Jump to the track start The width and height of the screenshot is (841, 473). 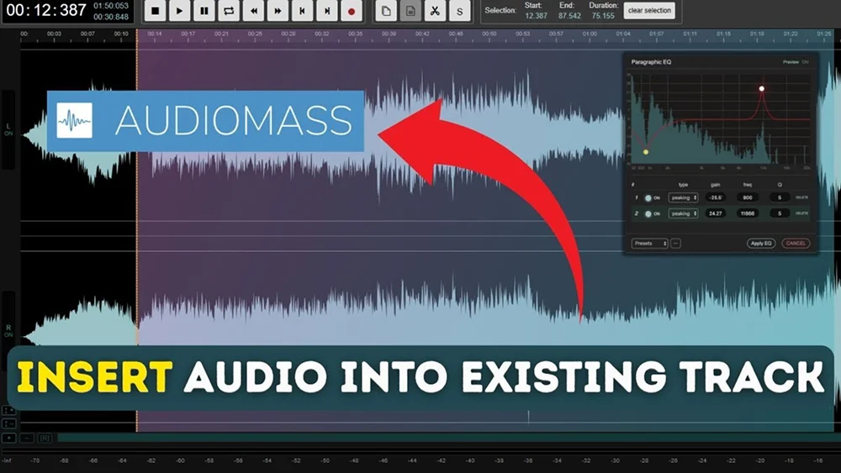(303, 11)
